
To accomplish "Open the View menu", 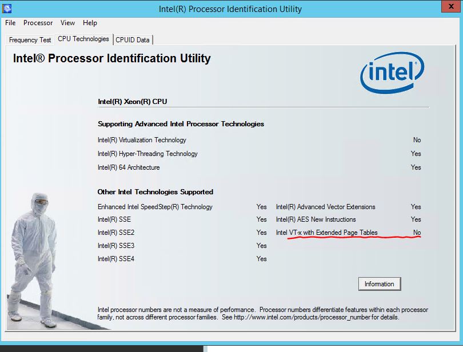I will (67, 23).
